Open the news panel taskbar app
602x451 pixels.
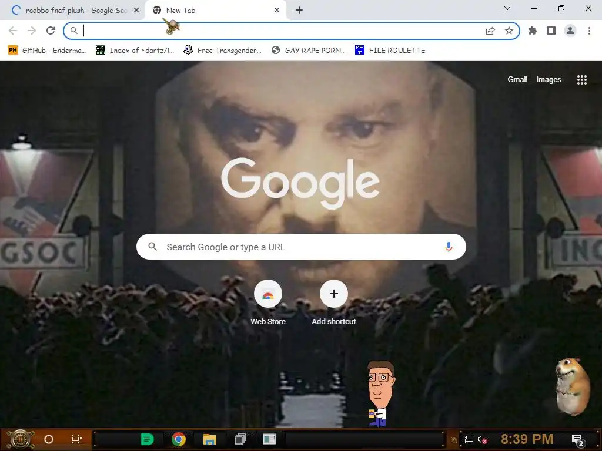tap(269, 439)
